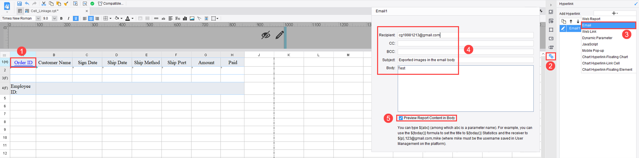Insert a chart using the bar chart icon
The image size is (639, 158).
(x=185, y=18)
